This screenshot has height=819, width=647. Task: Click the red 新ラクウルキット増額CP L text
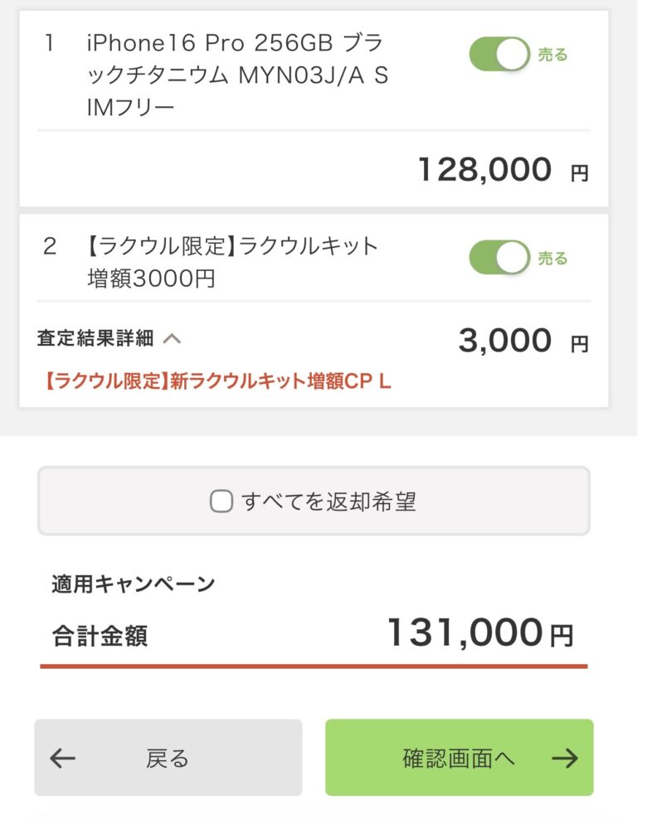click(x=217, y=382)
